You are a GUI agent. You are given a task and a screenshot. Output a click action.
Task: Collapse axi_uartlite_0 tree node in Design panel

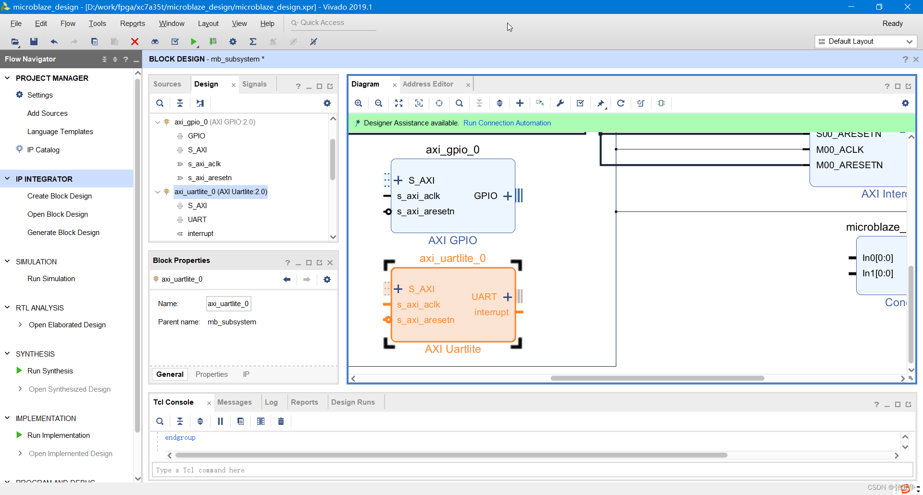tap(158, 192)
